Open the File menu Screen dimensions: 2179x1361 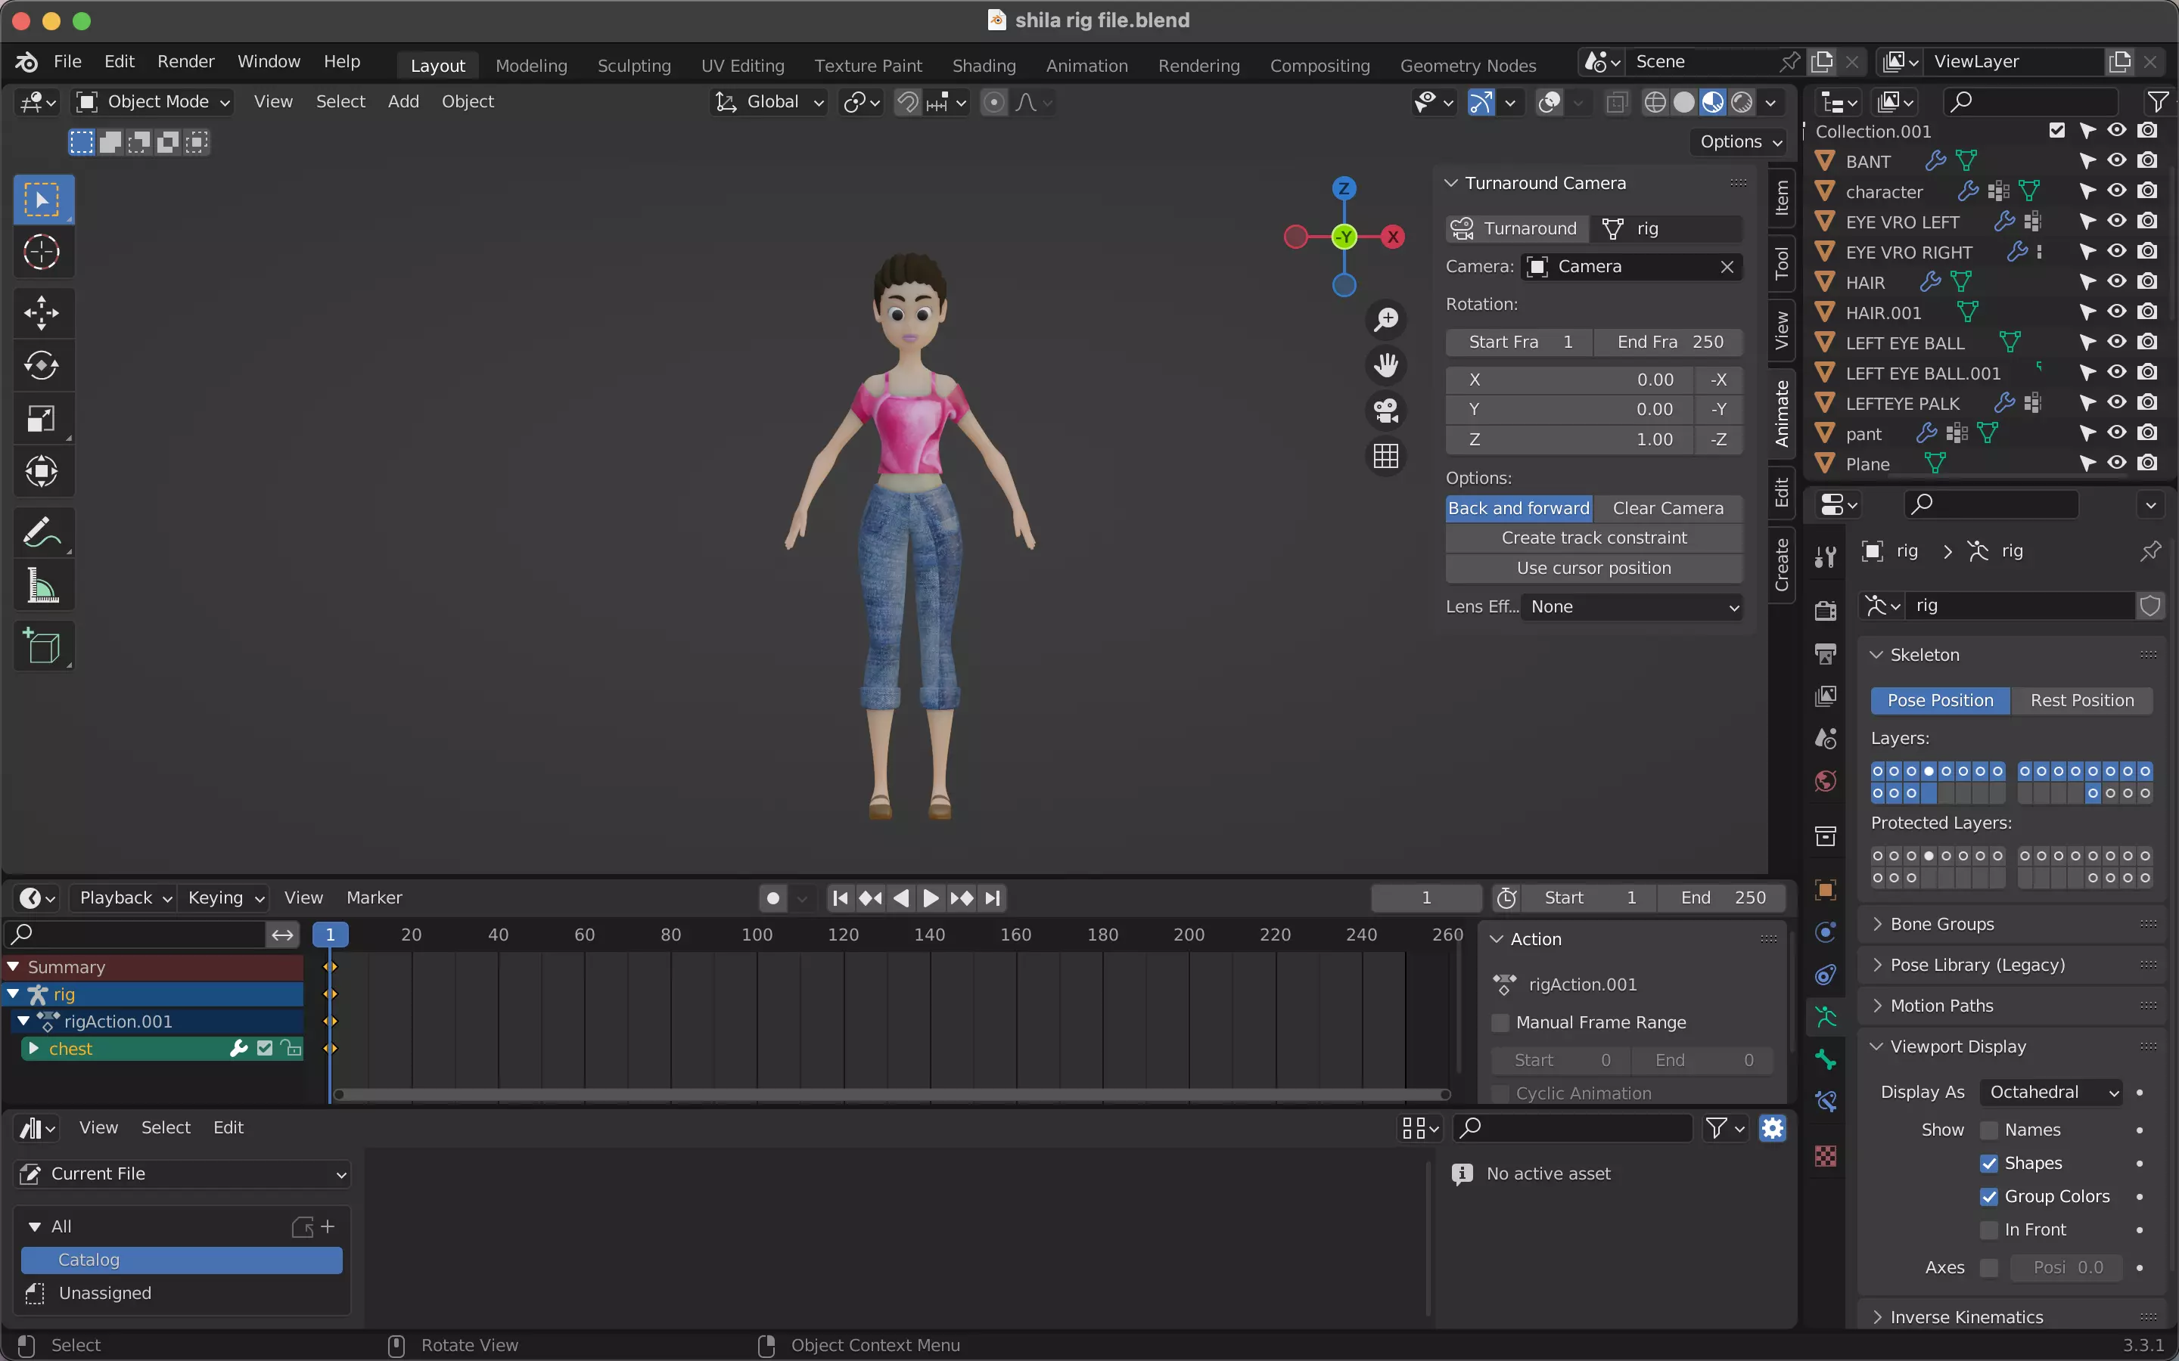pyautogui.click(x=67, y=61)
